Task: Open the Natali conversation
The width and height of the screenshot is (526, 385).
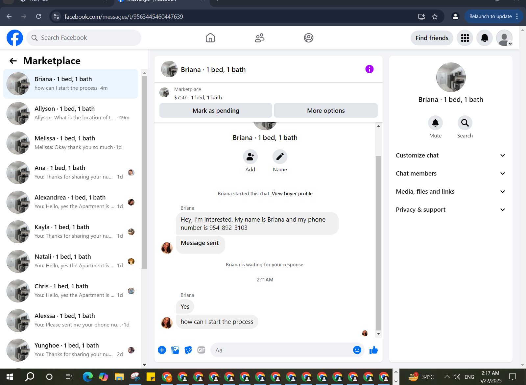Action: (71, 261)
